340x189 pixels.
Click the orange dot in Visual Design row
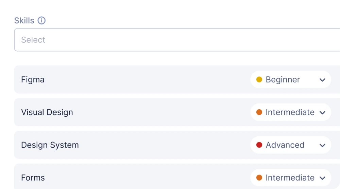259,112
